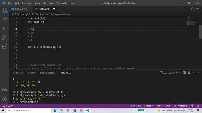Viewport: 202px width, 113px height.
Task: Click the C: drive breadcrumb
Action: coord(13,14)
